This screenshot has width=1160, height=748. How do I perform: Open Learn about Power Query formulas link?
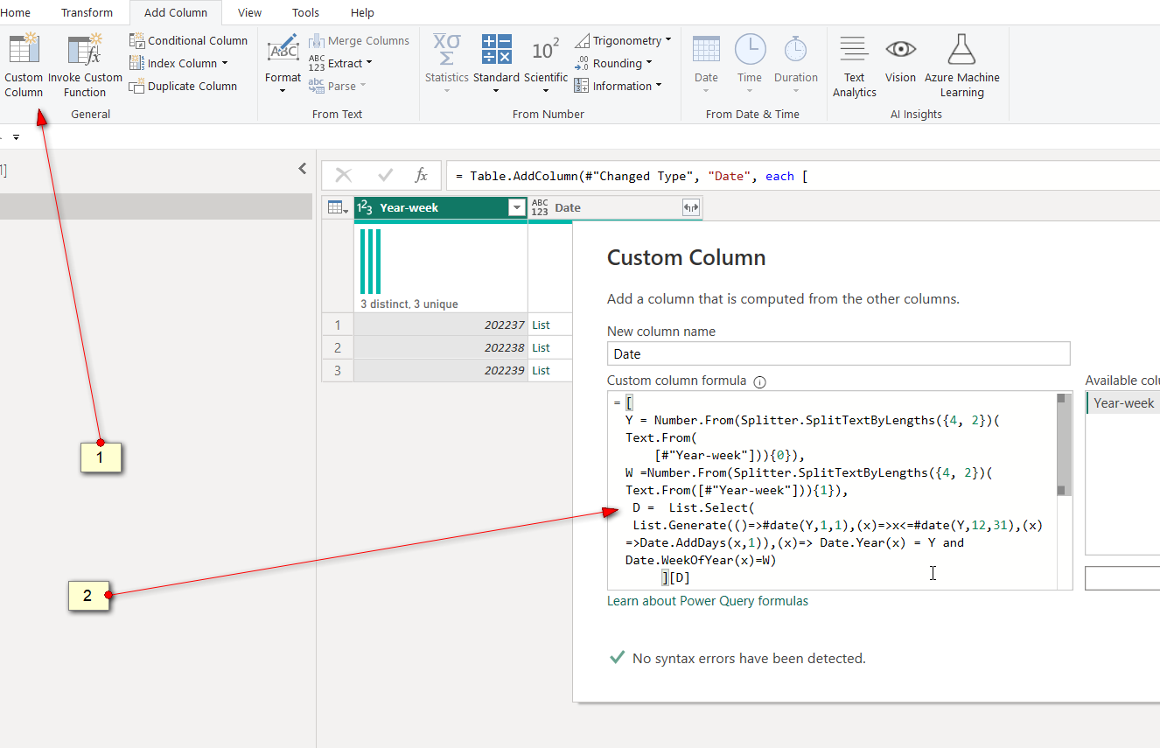pos(708,601)
